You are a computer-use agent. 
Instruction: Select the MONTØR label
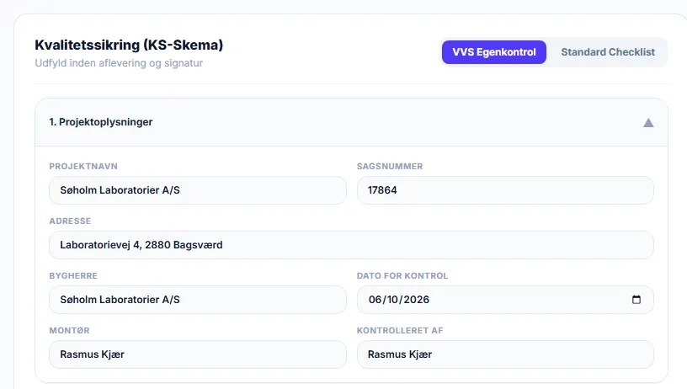point(69,331)
